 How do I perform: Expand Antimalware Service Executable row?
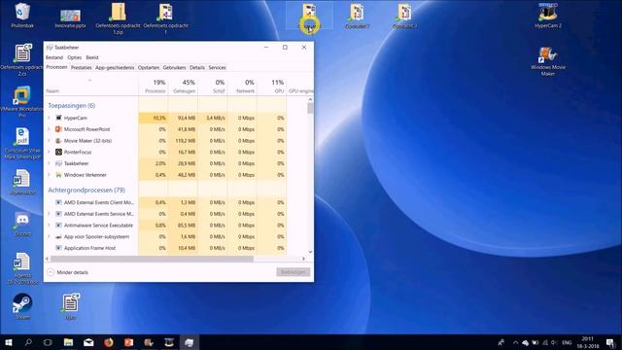pos(50,226)
